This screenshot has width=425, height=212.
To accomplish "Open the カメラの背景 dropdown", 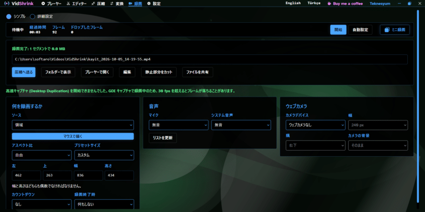I will (378, 145).
